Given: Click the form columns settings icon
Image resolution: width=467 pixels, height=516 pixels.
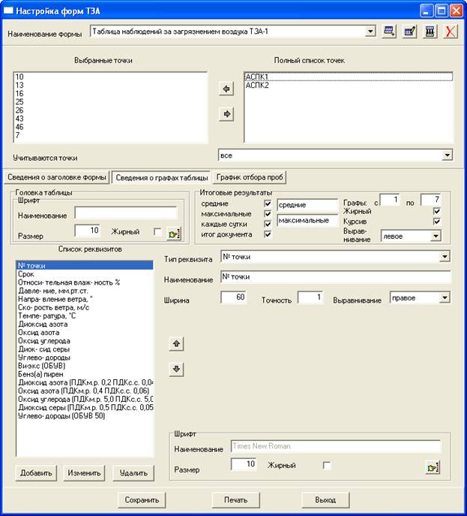Looking at the screenshot, I should coord(430,32).
